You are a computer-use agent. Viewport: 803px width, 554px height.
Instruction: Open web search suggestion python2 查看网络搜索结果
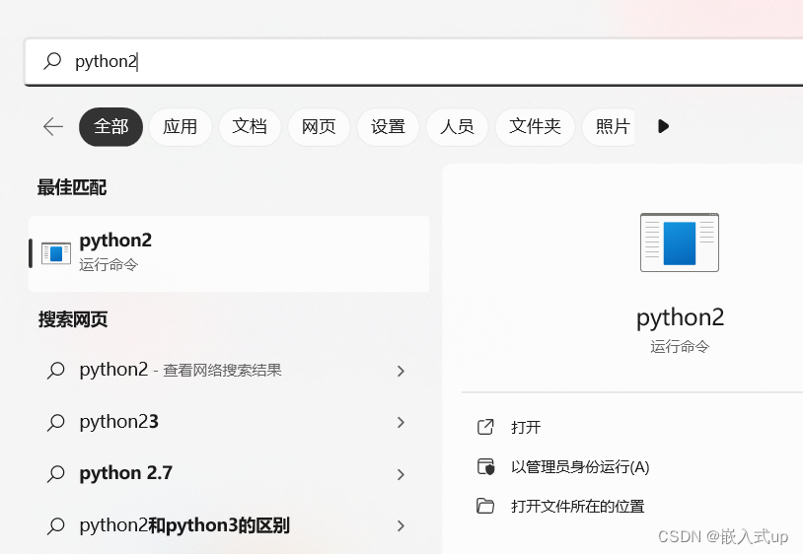(229, 371)
